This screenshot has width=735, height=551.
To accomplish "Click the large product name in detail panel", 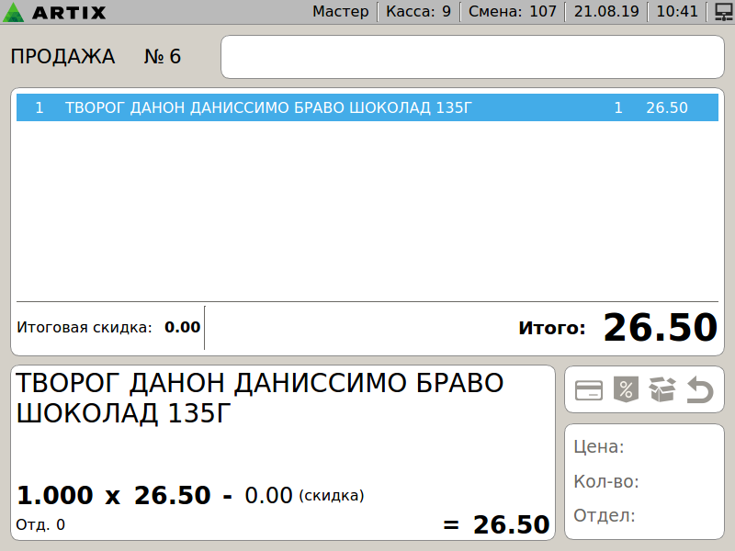I will point(260,398).
